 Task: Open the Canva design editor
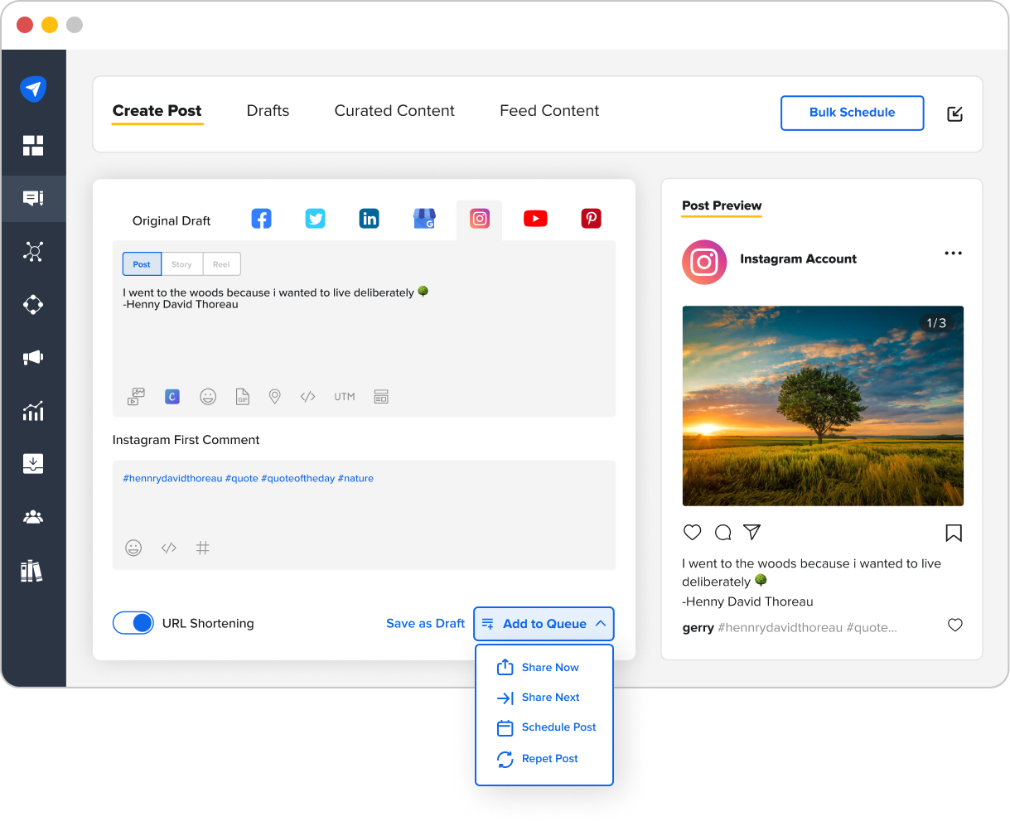point(172,396)
